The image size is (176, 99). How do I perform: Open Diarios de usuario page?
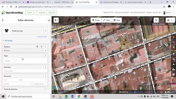122,13
